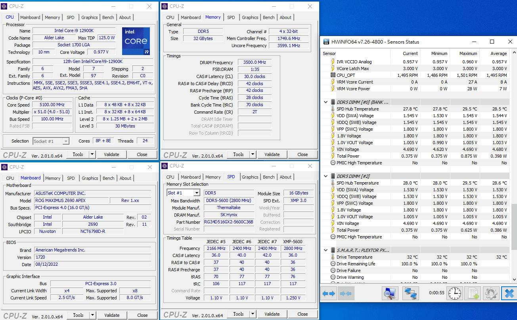Collapse the S.M.A.R.T.: PLEXTOR sensor group
517x320 pixels.
point(326,250)
